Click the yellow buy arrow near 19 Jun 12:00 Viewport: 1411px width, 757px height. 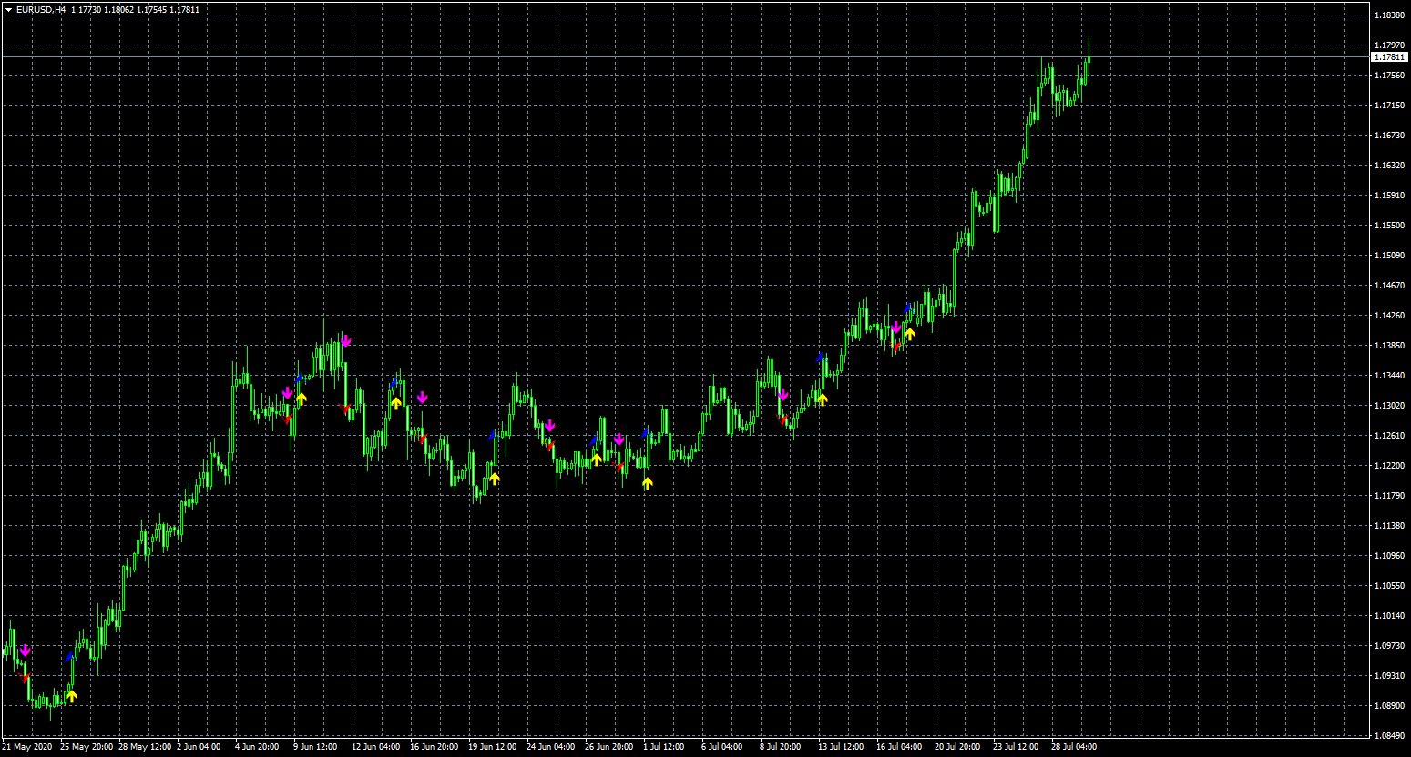[x=494, y=479]
